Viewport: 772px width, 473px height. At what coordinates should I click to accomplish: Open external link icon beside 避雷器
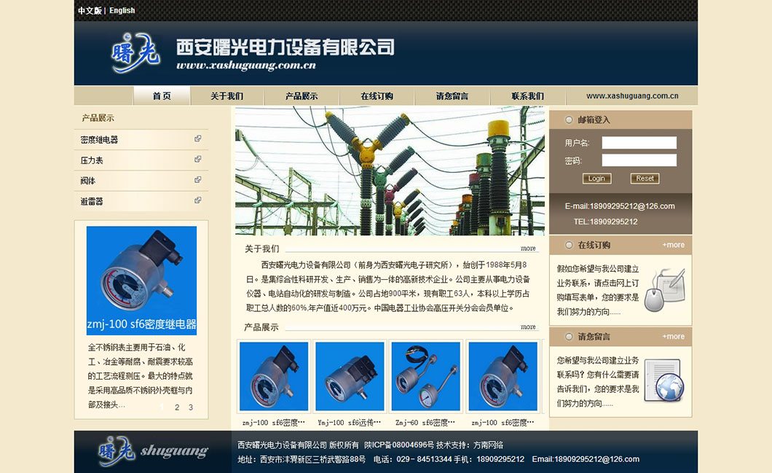197,200
